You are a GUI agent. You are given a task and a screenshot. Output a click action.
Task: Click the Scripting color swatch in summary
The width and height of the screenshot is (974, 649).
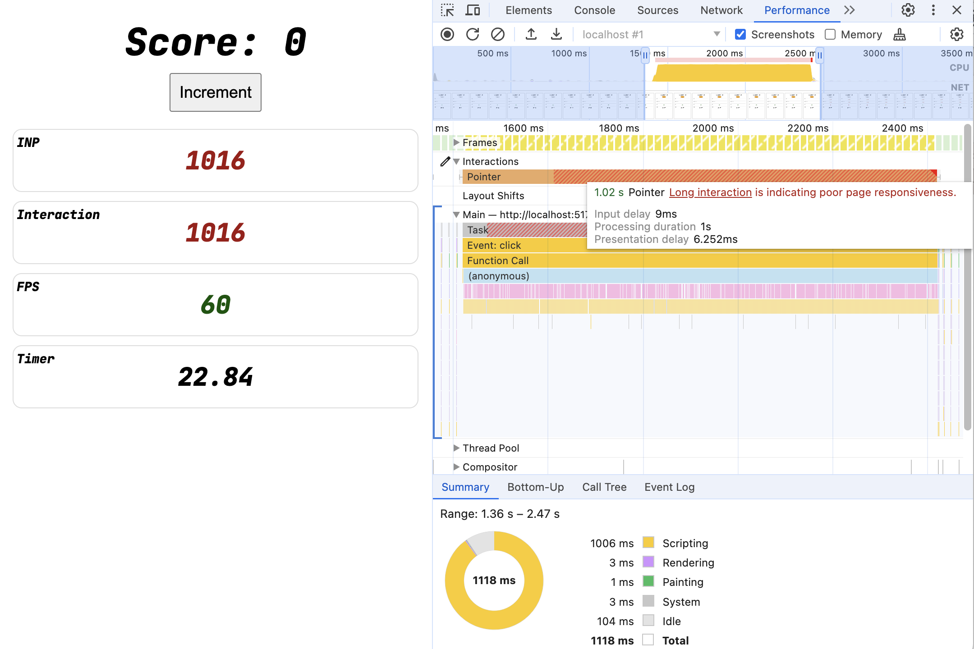[x=647, y=543]
